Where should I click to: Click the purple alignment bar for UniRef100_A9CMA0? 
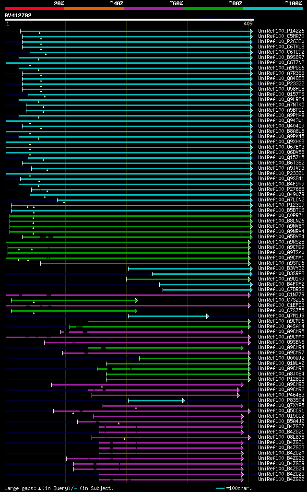pyautogui.click(x=128, y=337)
